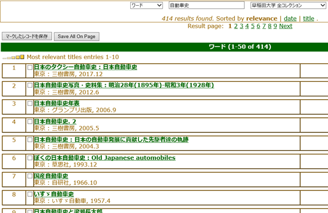Open 日本自動車史写真・史料集 record link
The height and width of the screenshot is (213, 328).
pyautogui.click(x=124, y=85)
